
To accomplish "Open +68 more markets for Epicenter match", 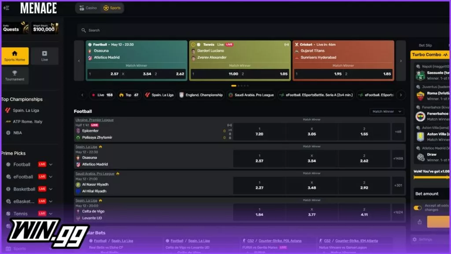I will pyautogui.click(x=398, y=131).
